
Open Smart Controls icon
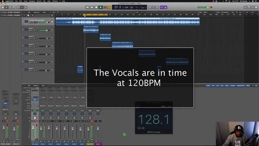18,7
